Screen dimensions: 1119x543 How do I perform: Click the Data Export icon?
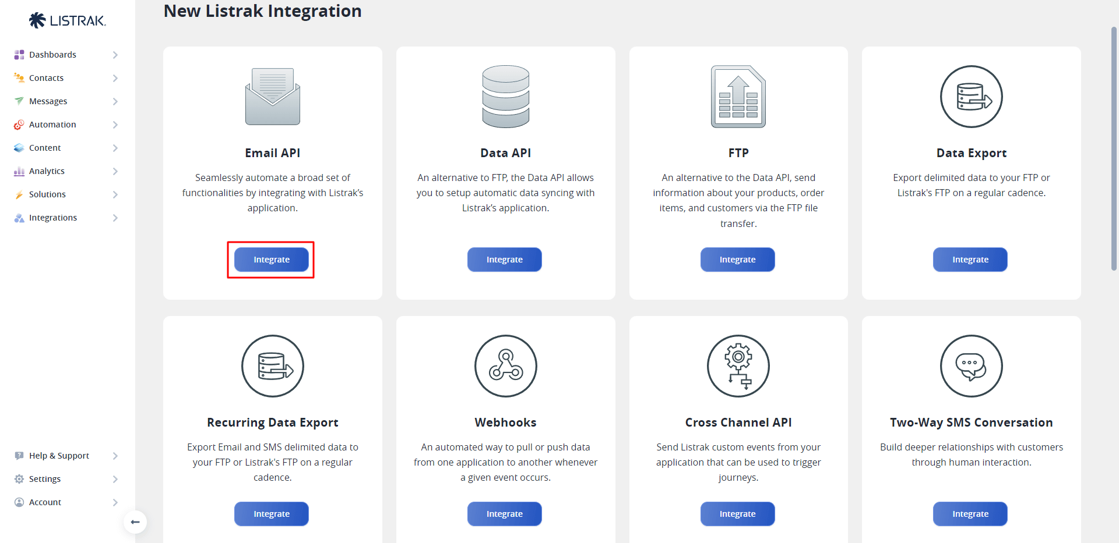click(x=971, y=97)
